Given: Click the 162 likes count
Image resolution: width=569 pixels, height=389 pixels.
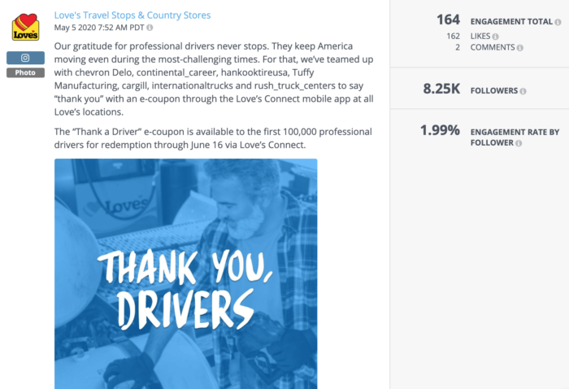Looking at the screenshot, I should coord(453,37).
